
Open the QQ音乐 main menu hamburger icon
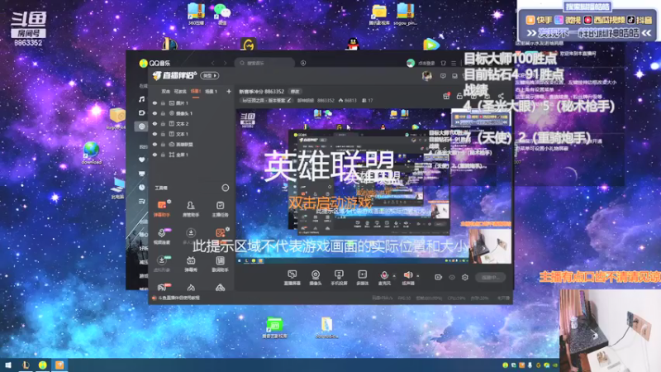pyautogui.click(x=454, y=63)
